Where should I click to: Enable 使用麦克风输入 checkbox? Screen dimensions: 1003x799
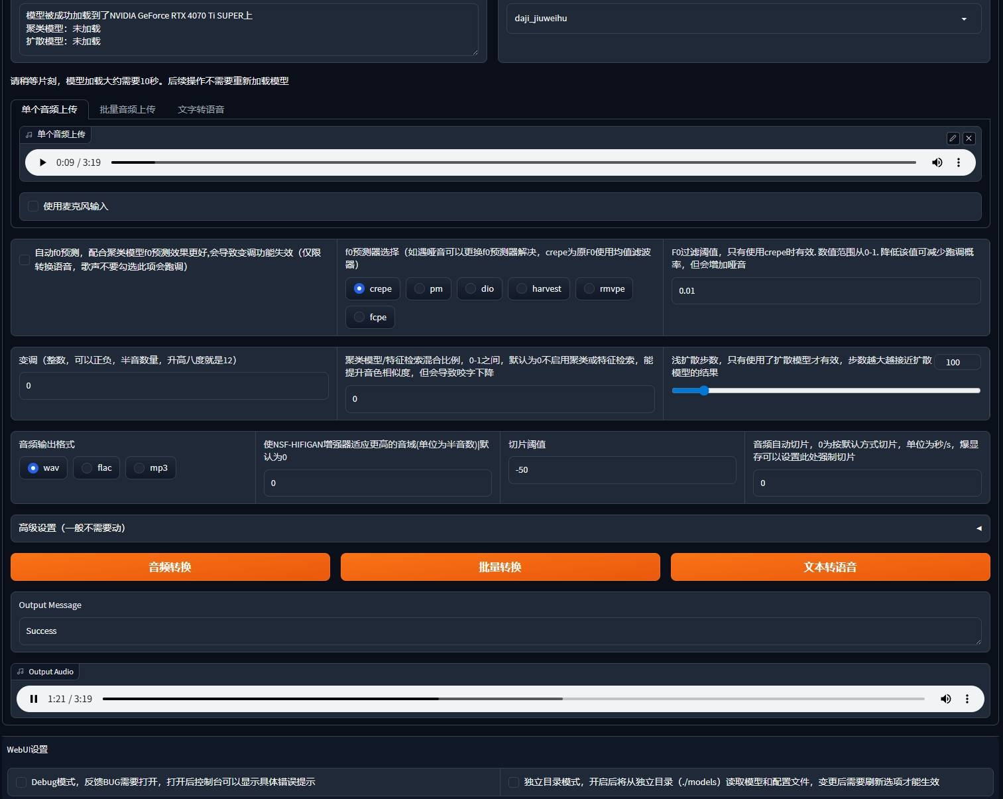click(33, 206)
